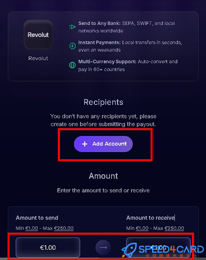Choose Min €1.00 under Amount to receive
The height and width of the screenshot is (260, 206).
pyautogui.click(x=142, y=228)
